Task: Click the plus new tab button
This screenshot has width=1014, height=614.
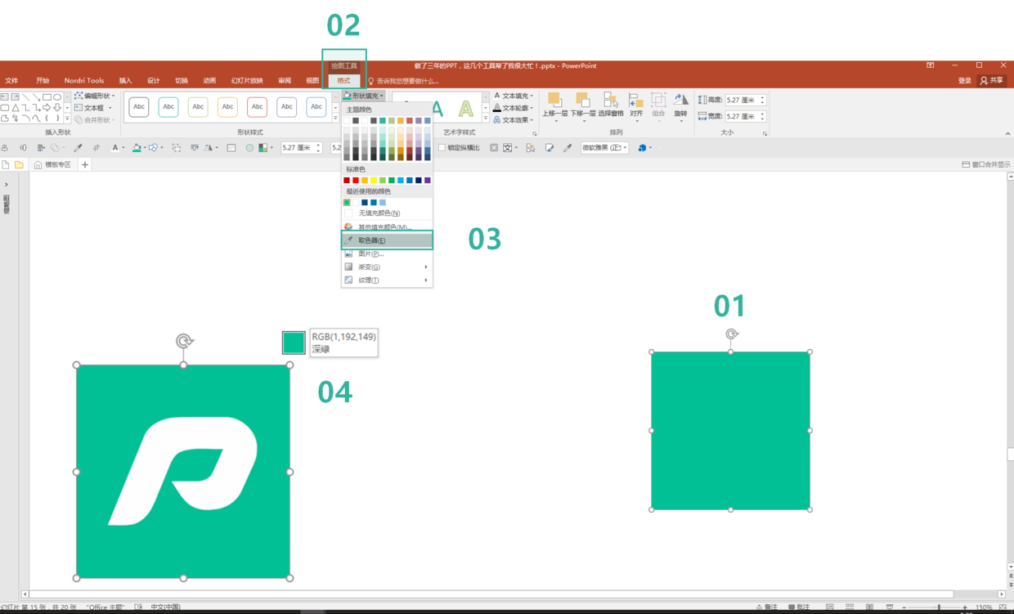Action: tap(84, 164)
